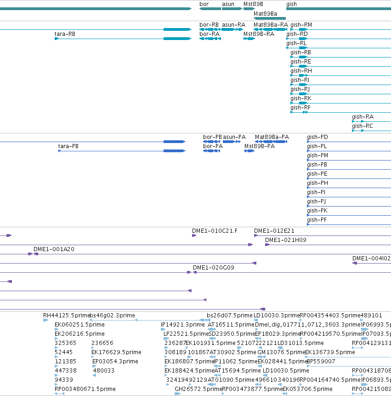The width and height of the screenshot is (391, 396).
Task: Click the bor-PB protein label
Action: (x=212, y=137)
